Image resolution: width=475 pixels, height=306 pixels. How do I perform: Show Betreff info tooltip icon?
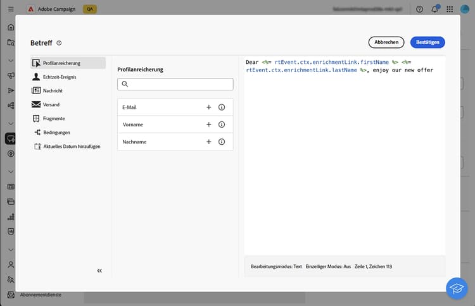pyautogui.click(x=59, y=43)
